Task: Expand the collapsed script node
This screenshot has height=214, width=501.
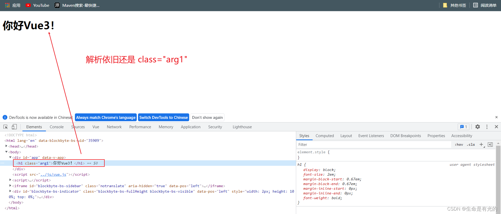Action: [x=10, y=180]
